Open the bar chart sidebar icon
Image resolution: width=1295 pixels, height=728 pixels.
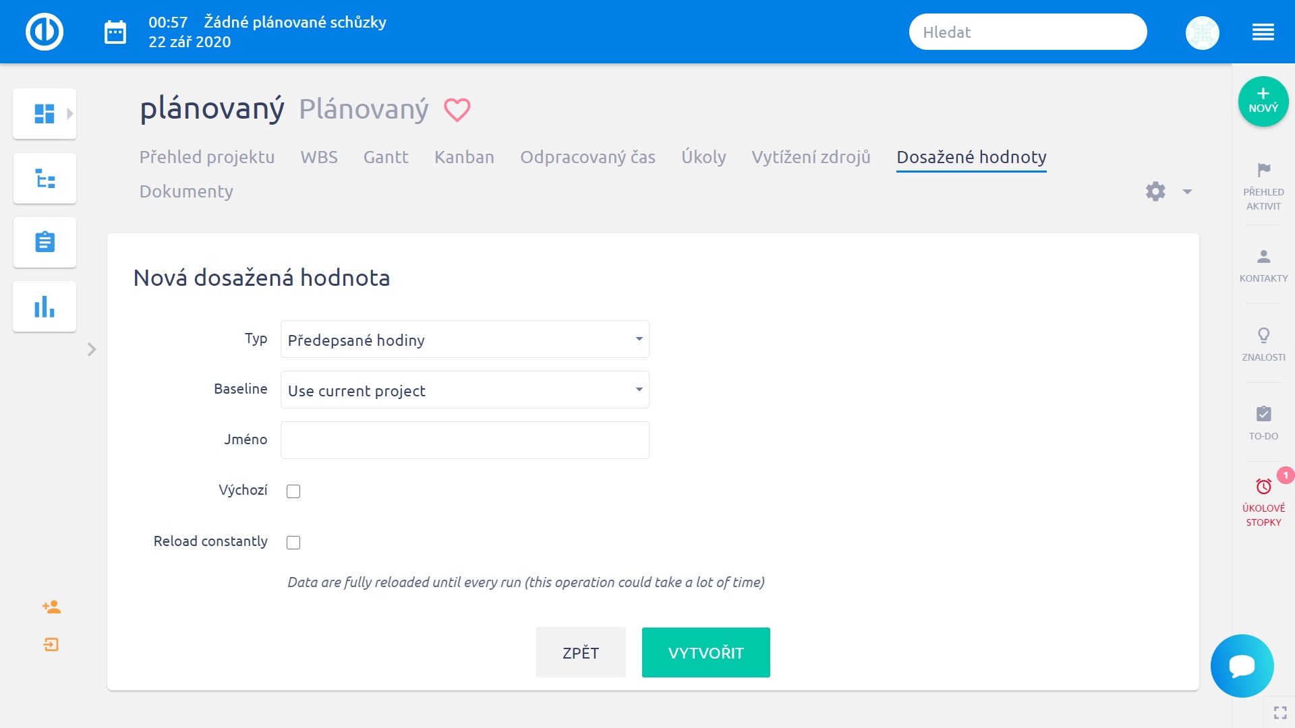[x=45, y=307]
